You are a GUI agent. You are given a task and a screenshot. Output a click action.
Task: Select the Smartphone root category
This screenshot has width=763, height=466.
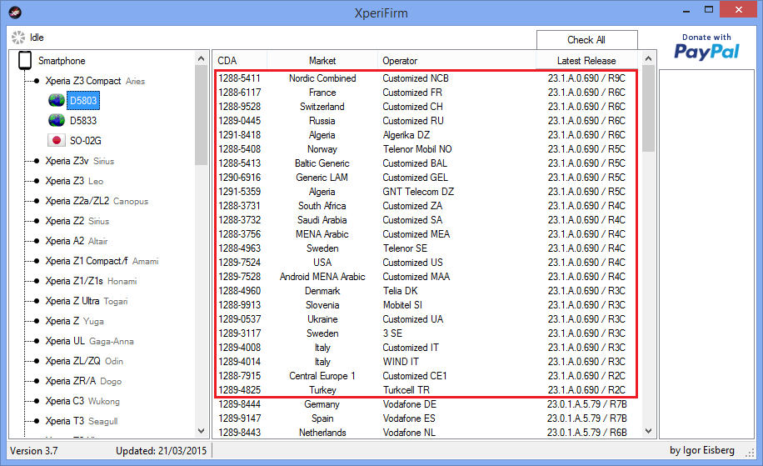pyautogui.click(x=62, y=61)
